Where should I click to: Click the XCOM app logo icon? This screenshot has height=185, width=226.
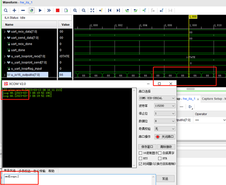click(6, 84)
